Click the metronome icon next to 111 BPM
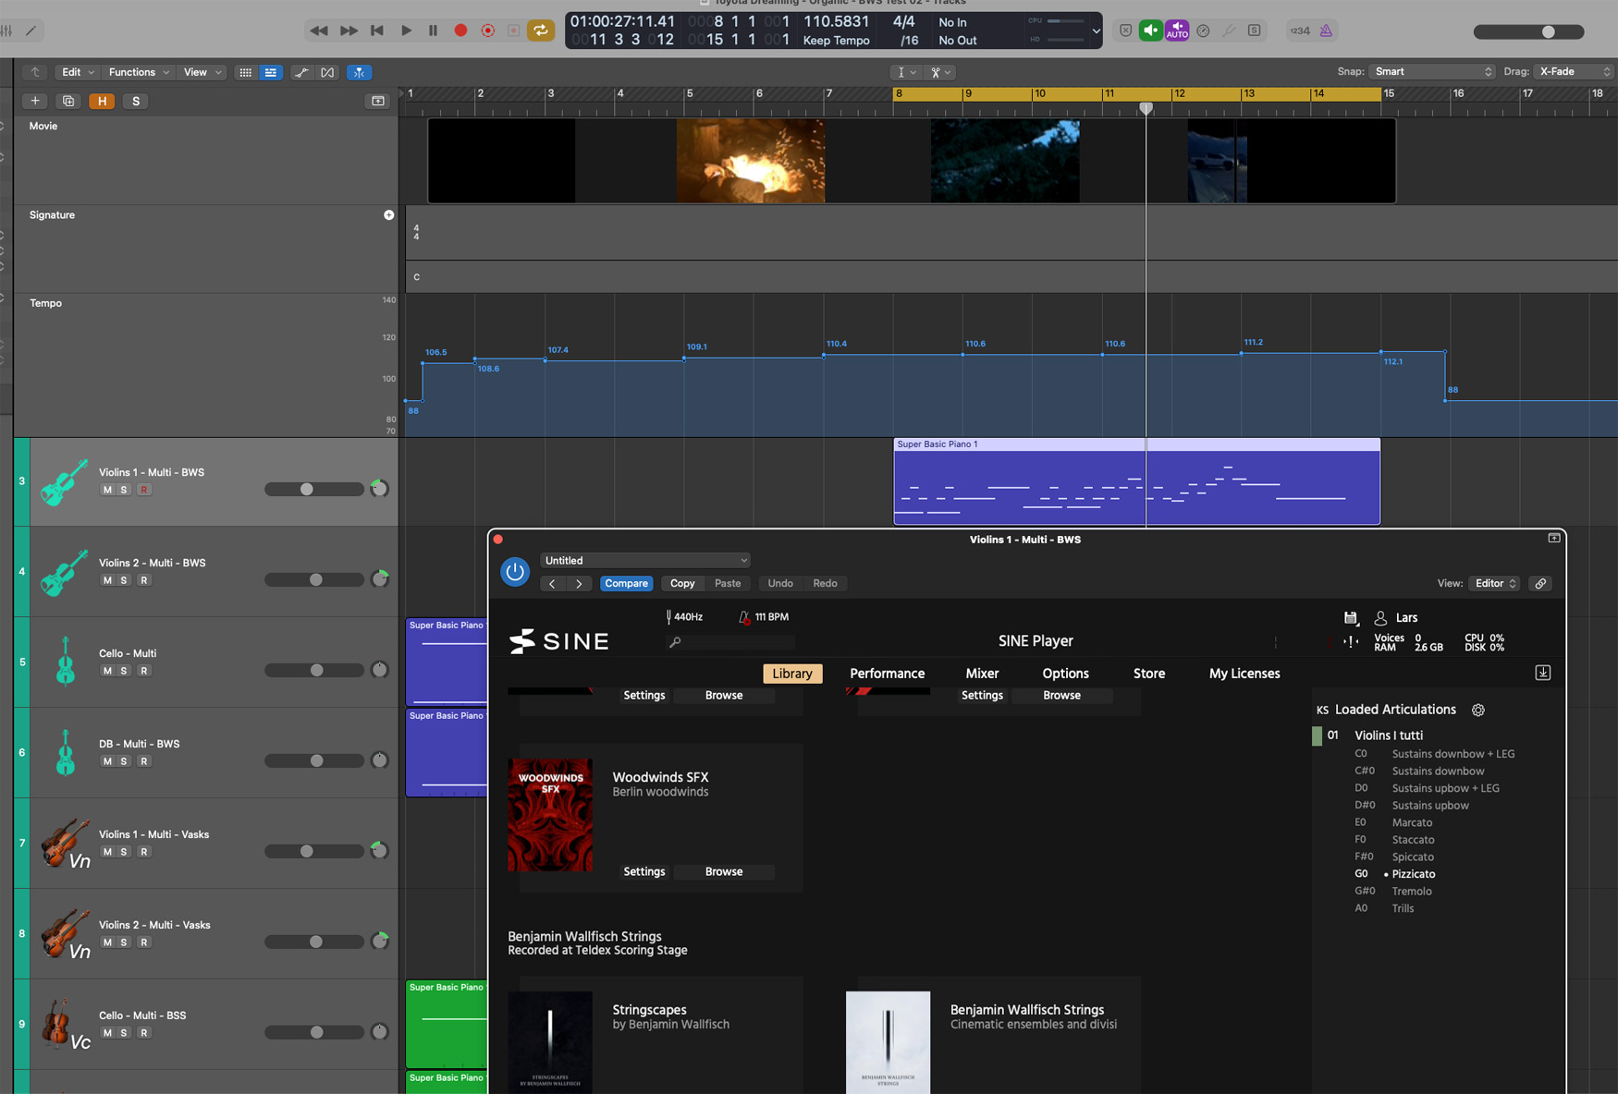 click(x=743, y=617)
